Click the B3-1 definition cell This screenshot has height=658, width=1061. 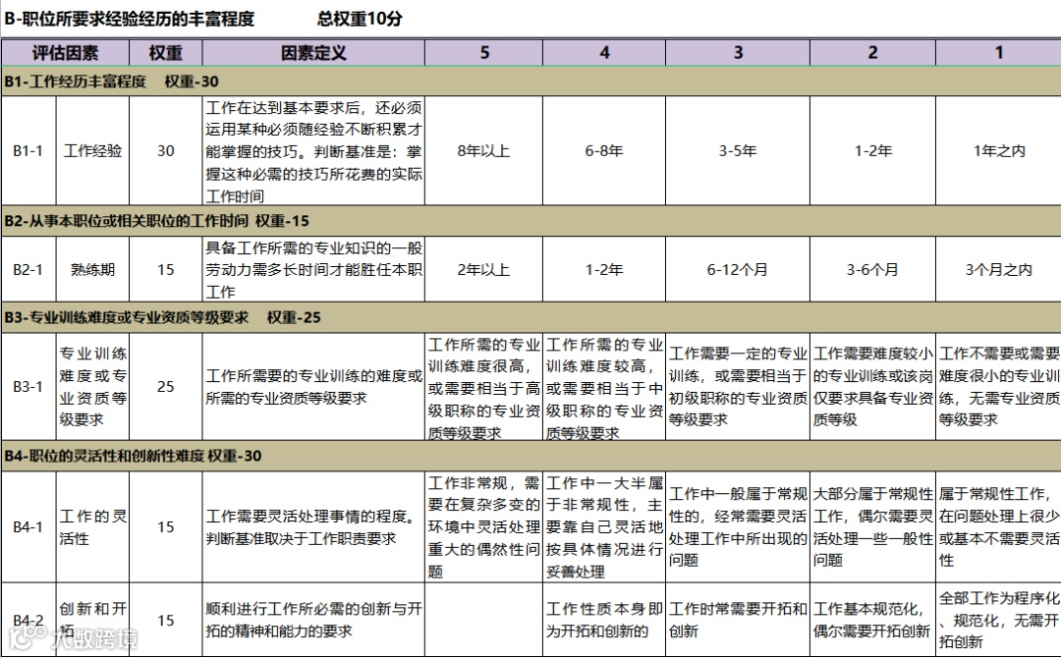pyautogui.click(x=313, y=386)
